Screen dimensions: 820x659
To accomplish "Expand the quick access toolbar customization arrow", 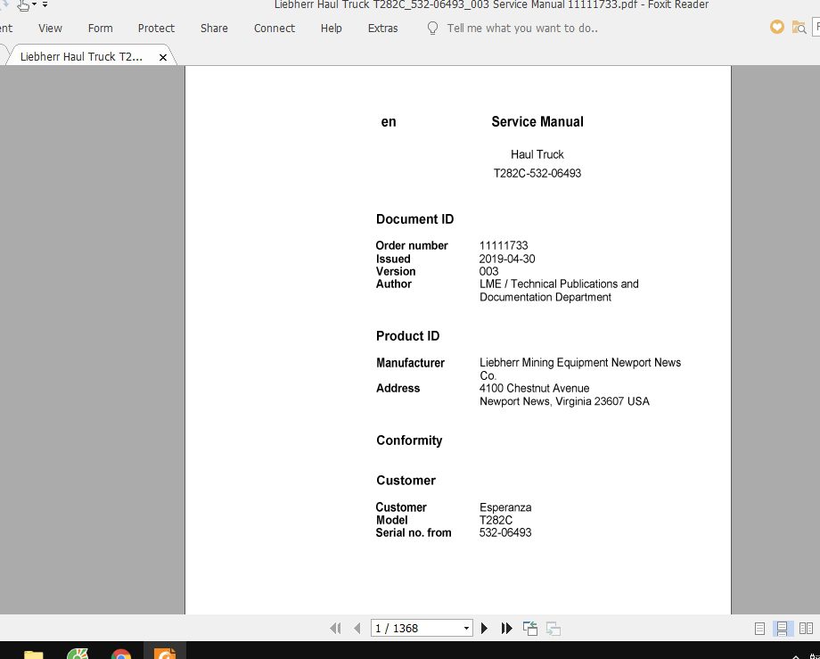I will [x=45, y=4].
